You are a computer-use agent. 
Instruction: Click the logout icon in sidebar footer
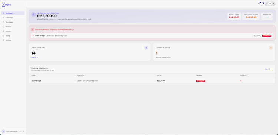23,131
